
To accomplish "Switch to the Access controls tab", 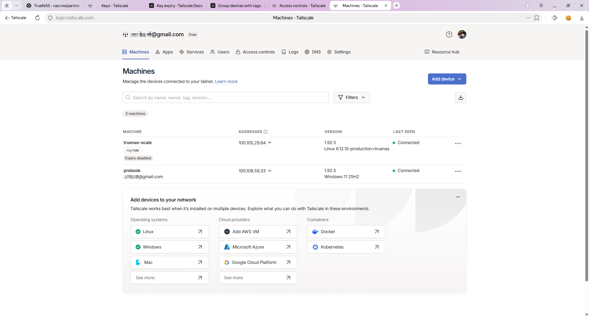I will (255, 52).
